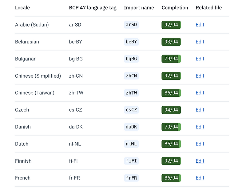Click Danish's 79/94 completion badge
The height and width of the screenshot is (191, 246).
pos(171,127)
